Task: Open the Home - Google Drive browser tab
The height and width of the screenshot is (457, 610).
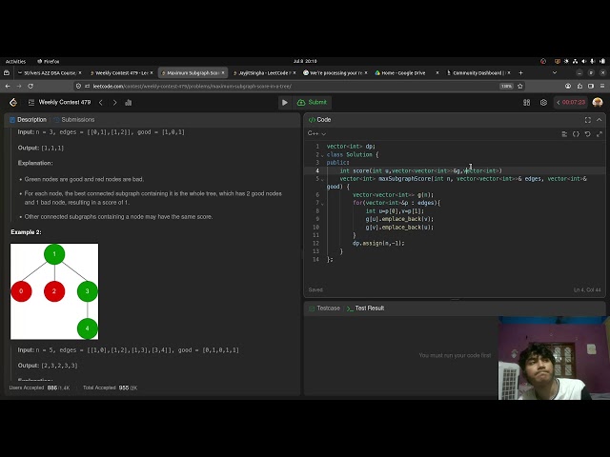Action: click(407, 72)
